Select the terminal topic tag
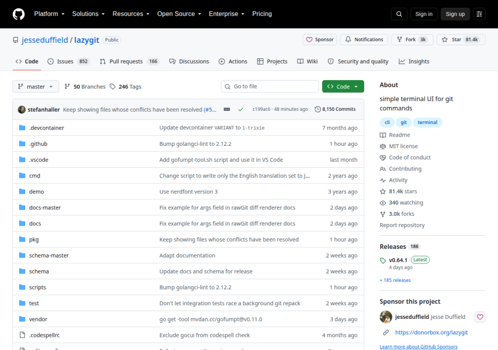 (x=427, y=122)
